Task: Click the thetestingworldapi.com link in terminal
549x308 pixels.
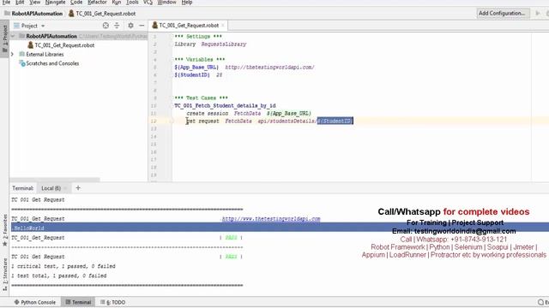Action: click(x=271, y=219)
